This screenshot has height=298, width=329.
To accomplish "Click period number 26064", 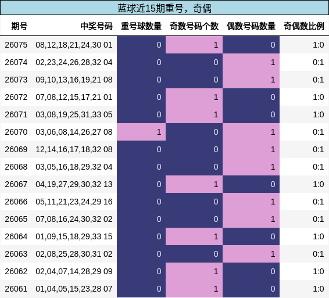I will (16, 236).
